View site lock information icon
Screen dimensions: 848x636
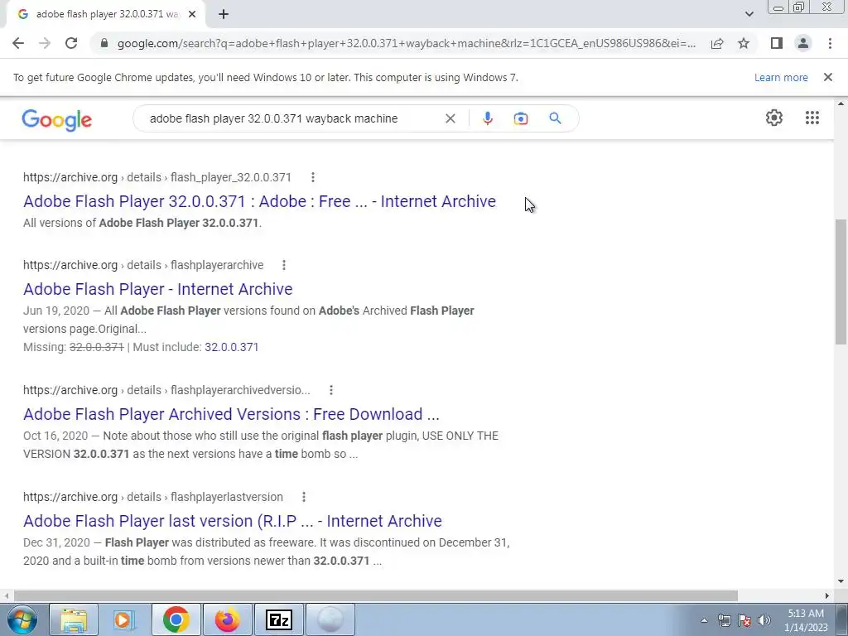[x=104, y=43]
